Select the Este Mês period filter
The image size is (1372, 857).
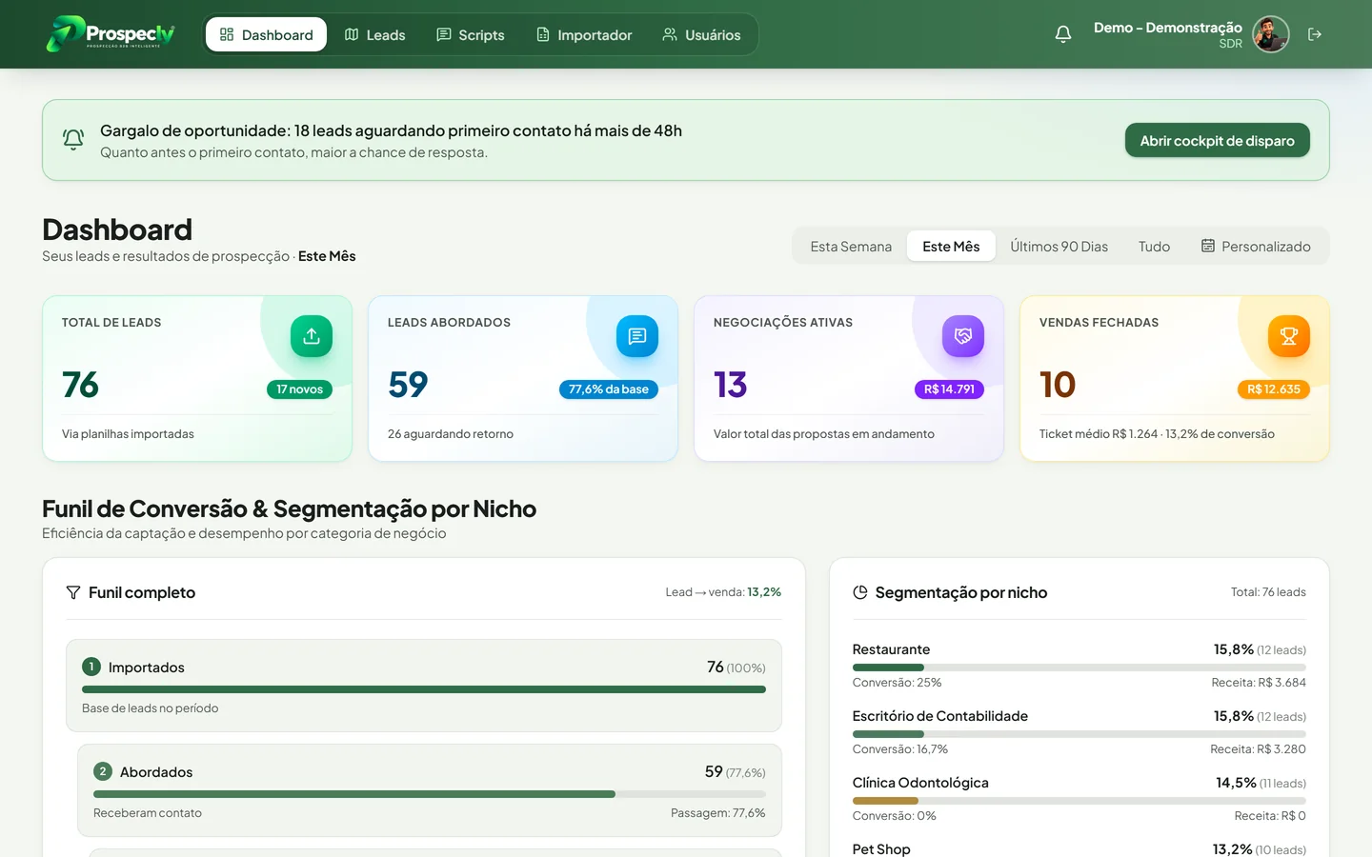951,246
